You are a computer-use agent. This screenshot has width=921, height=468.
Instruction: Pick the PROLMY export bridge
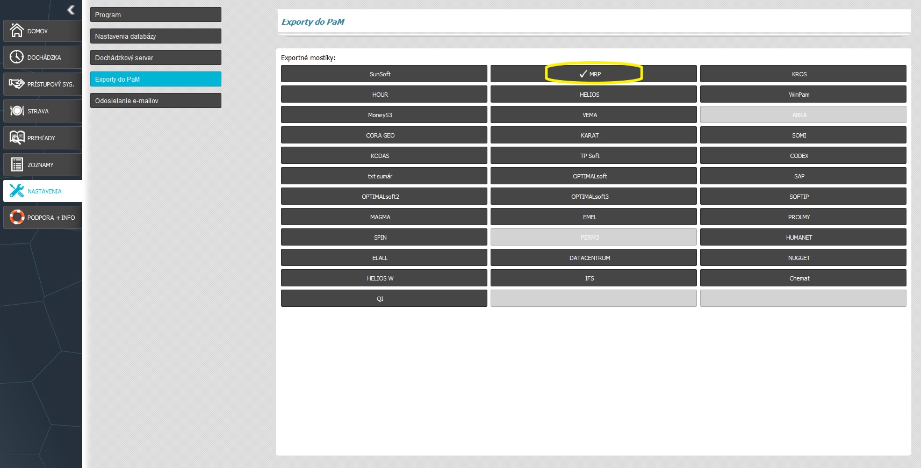pos(803,217)
